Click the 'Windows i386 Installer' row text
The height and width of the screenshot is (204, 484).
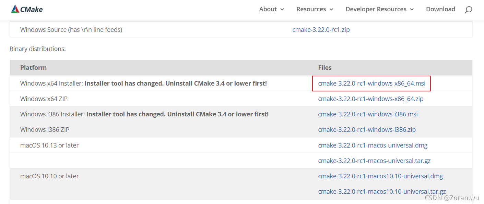pos(144,114)
